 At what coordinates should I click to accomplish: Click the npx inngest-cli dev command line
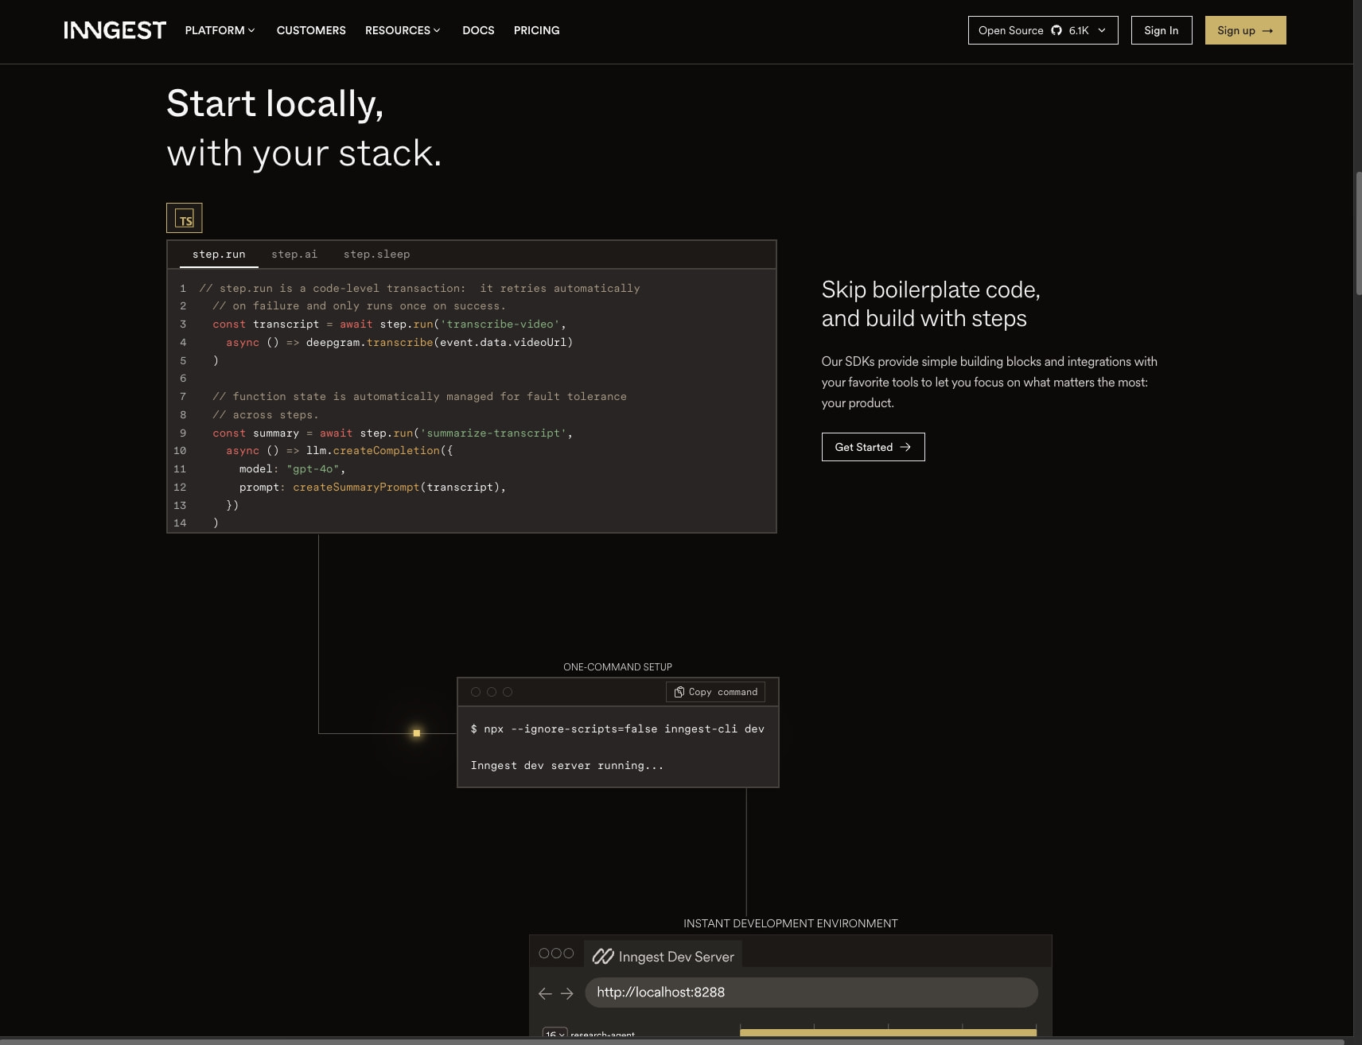pyautogui.click(x=617, y=729)
